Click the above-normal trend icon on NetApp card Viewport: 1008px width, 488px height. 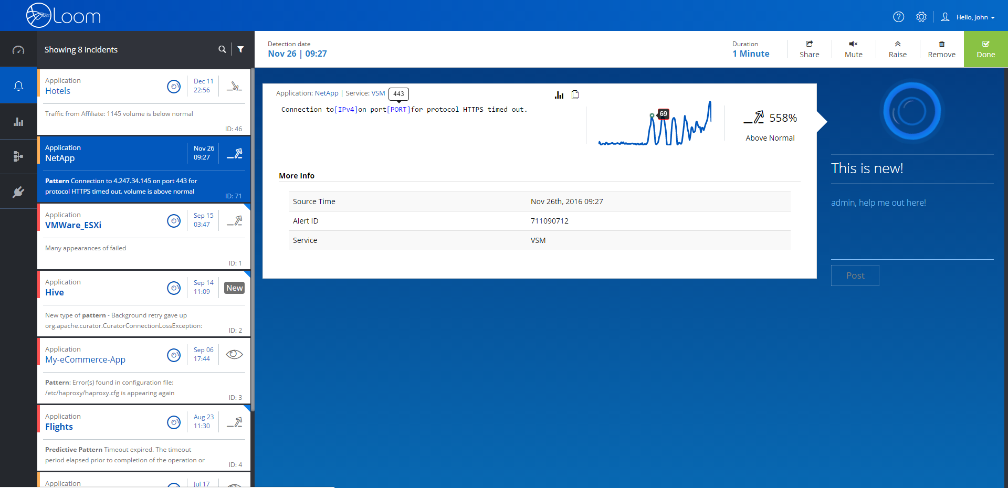pos(234,153)
